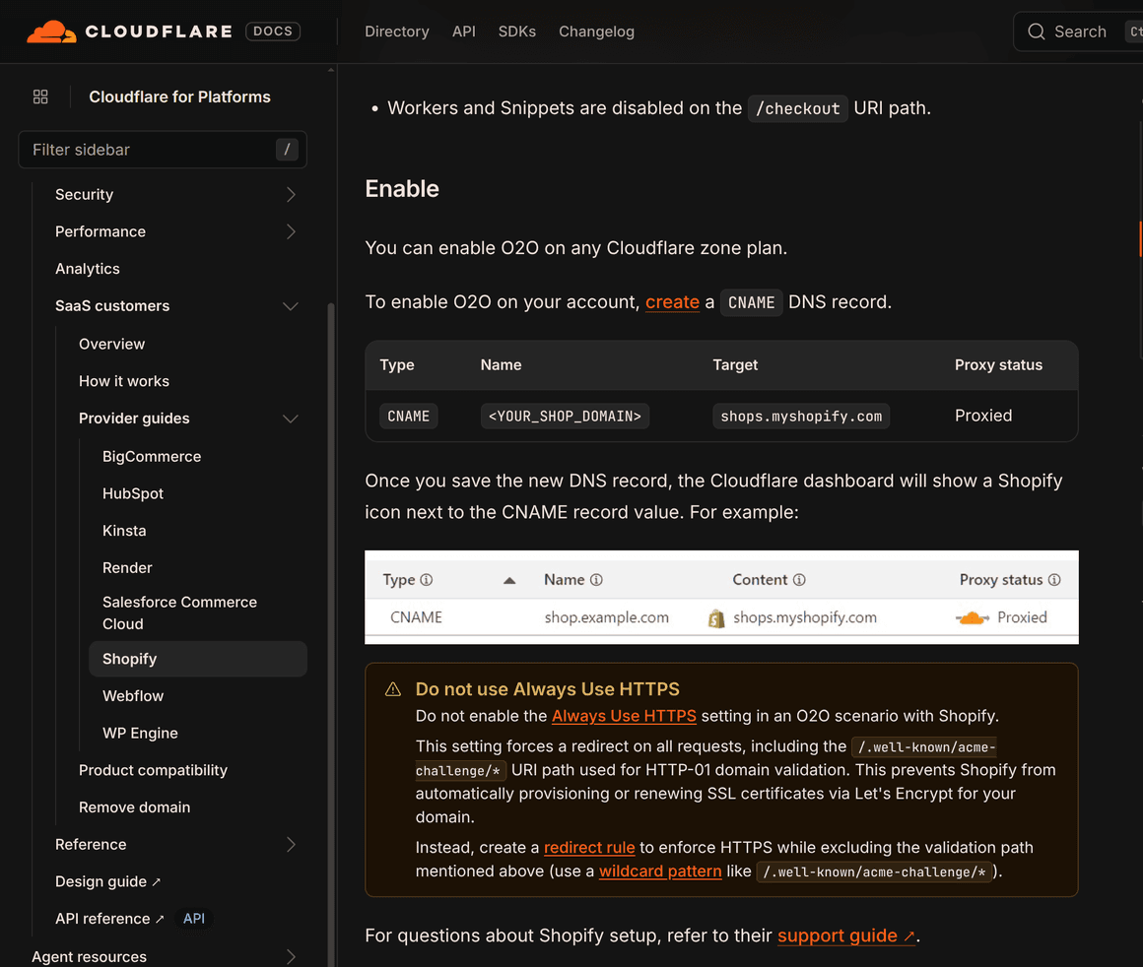Screen dimensions: 1143x967
Task: Open the Remove domain page
Action: [134, 807]
